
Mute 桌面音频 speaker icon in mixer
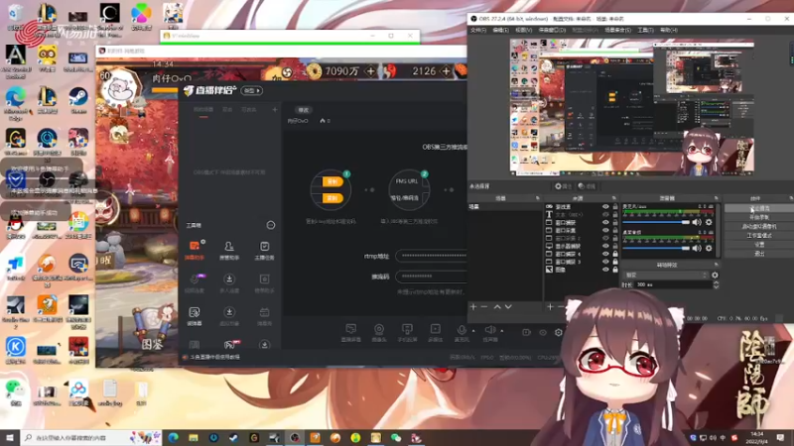tap(698, 248)
